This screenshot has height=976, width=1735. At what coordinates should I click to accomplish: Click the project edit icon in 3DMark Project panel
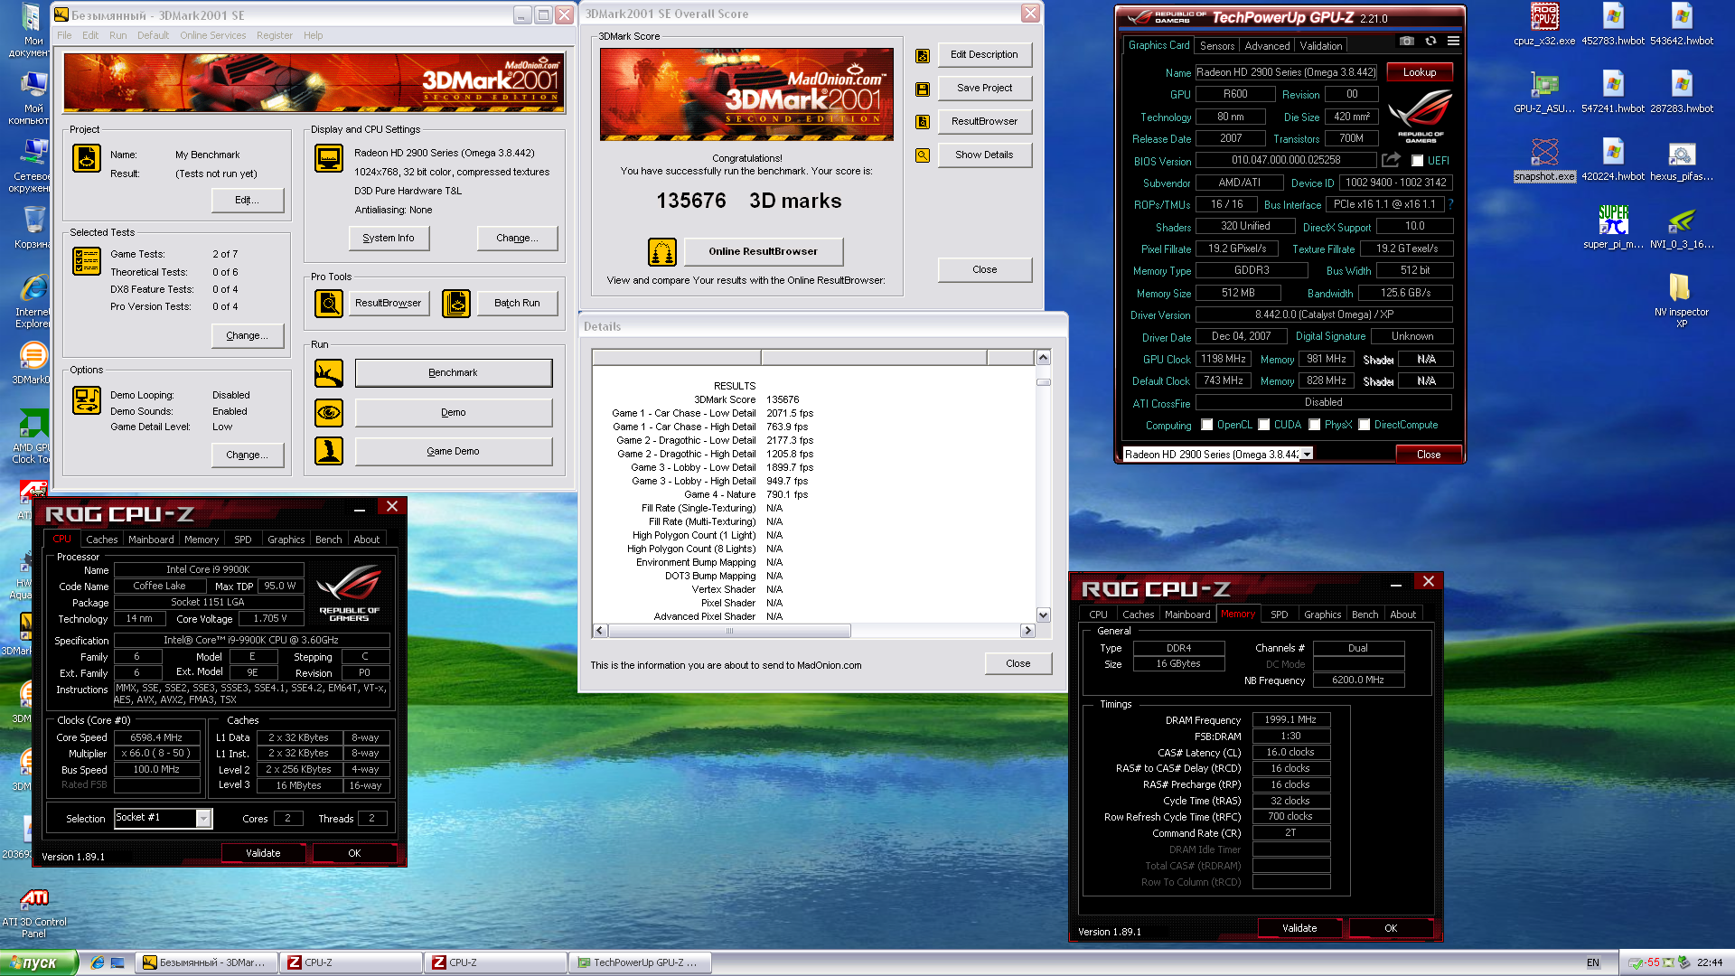(87, 158)
